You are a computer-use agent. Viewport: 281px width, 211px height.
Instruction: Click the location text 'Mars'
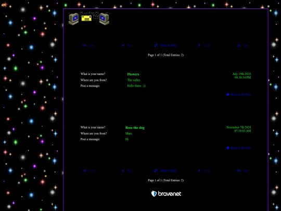[x=129, y=133]
